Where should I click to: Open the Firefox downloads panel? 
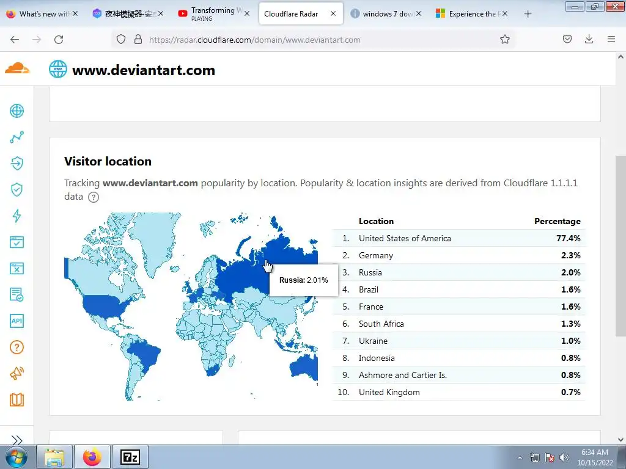click(589, 39)
